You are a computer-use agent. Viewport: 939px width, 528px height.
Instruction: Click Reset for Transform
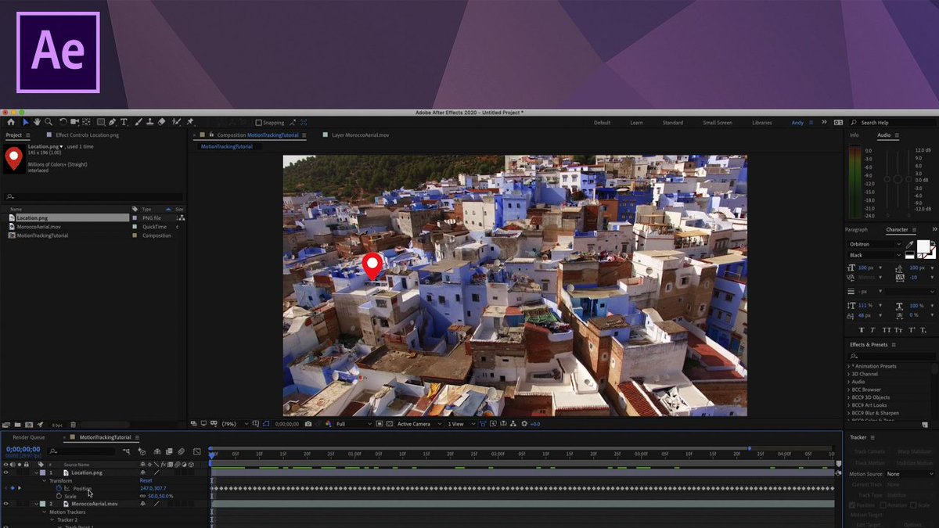pyautogui.click(x=146, y=480)
